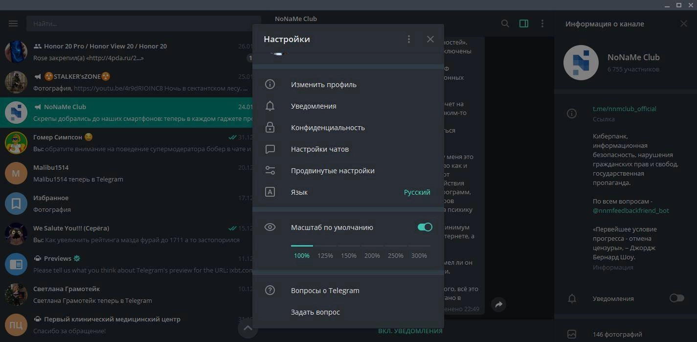Set interface scale to 300%
Screen dimensions: 697x342
click(419, 255)
